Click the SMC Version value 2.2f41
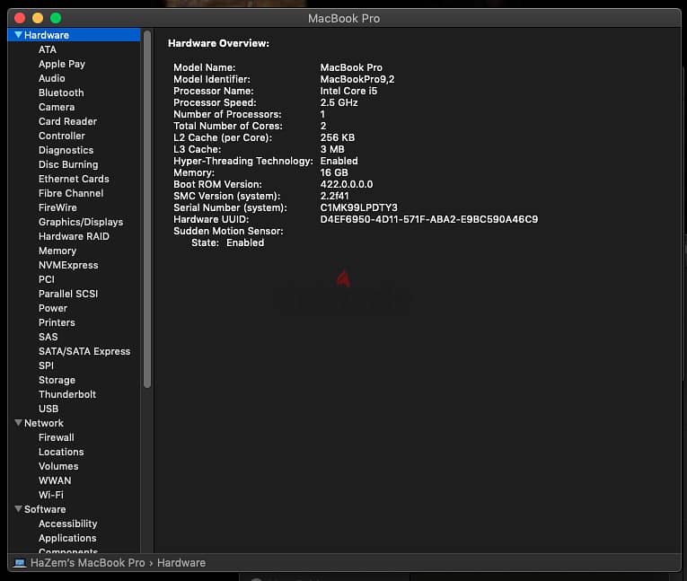 coord(334,196)
